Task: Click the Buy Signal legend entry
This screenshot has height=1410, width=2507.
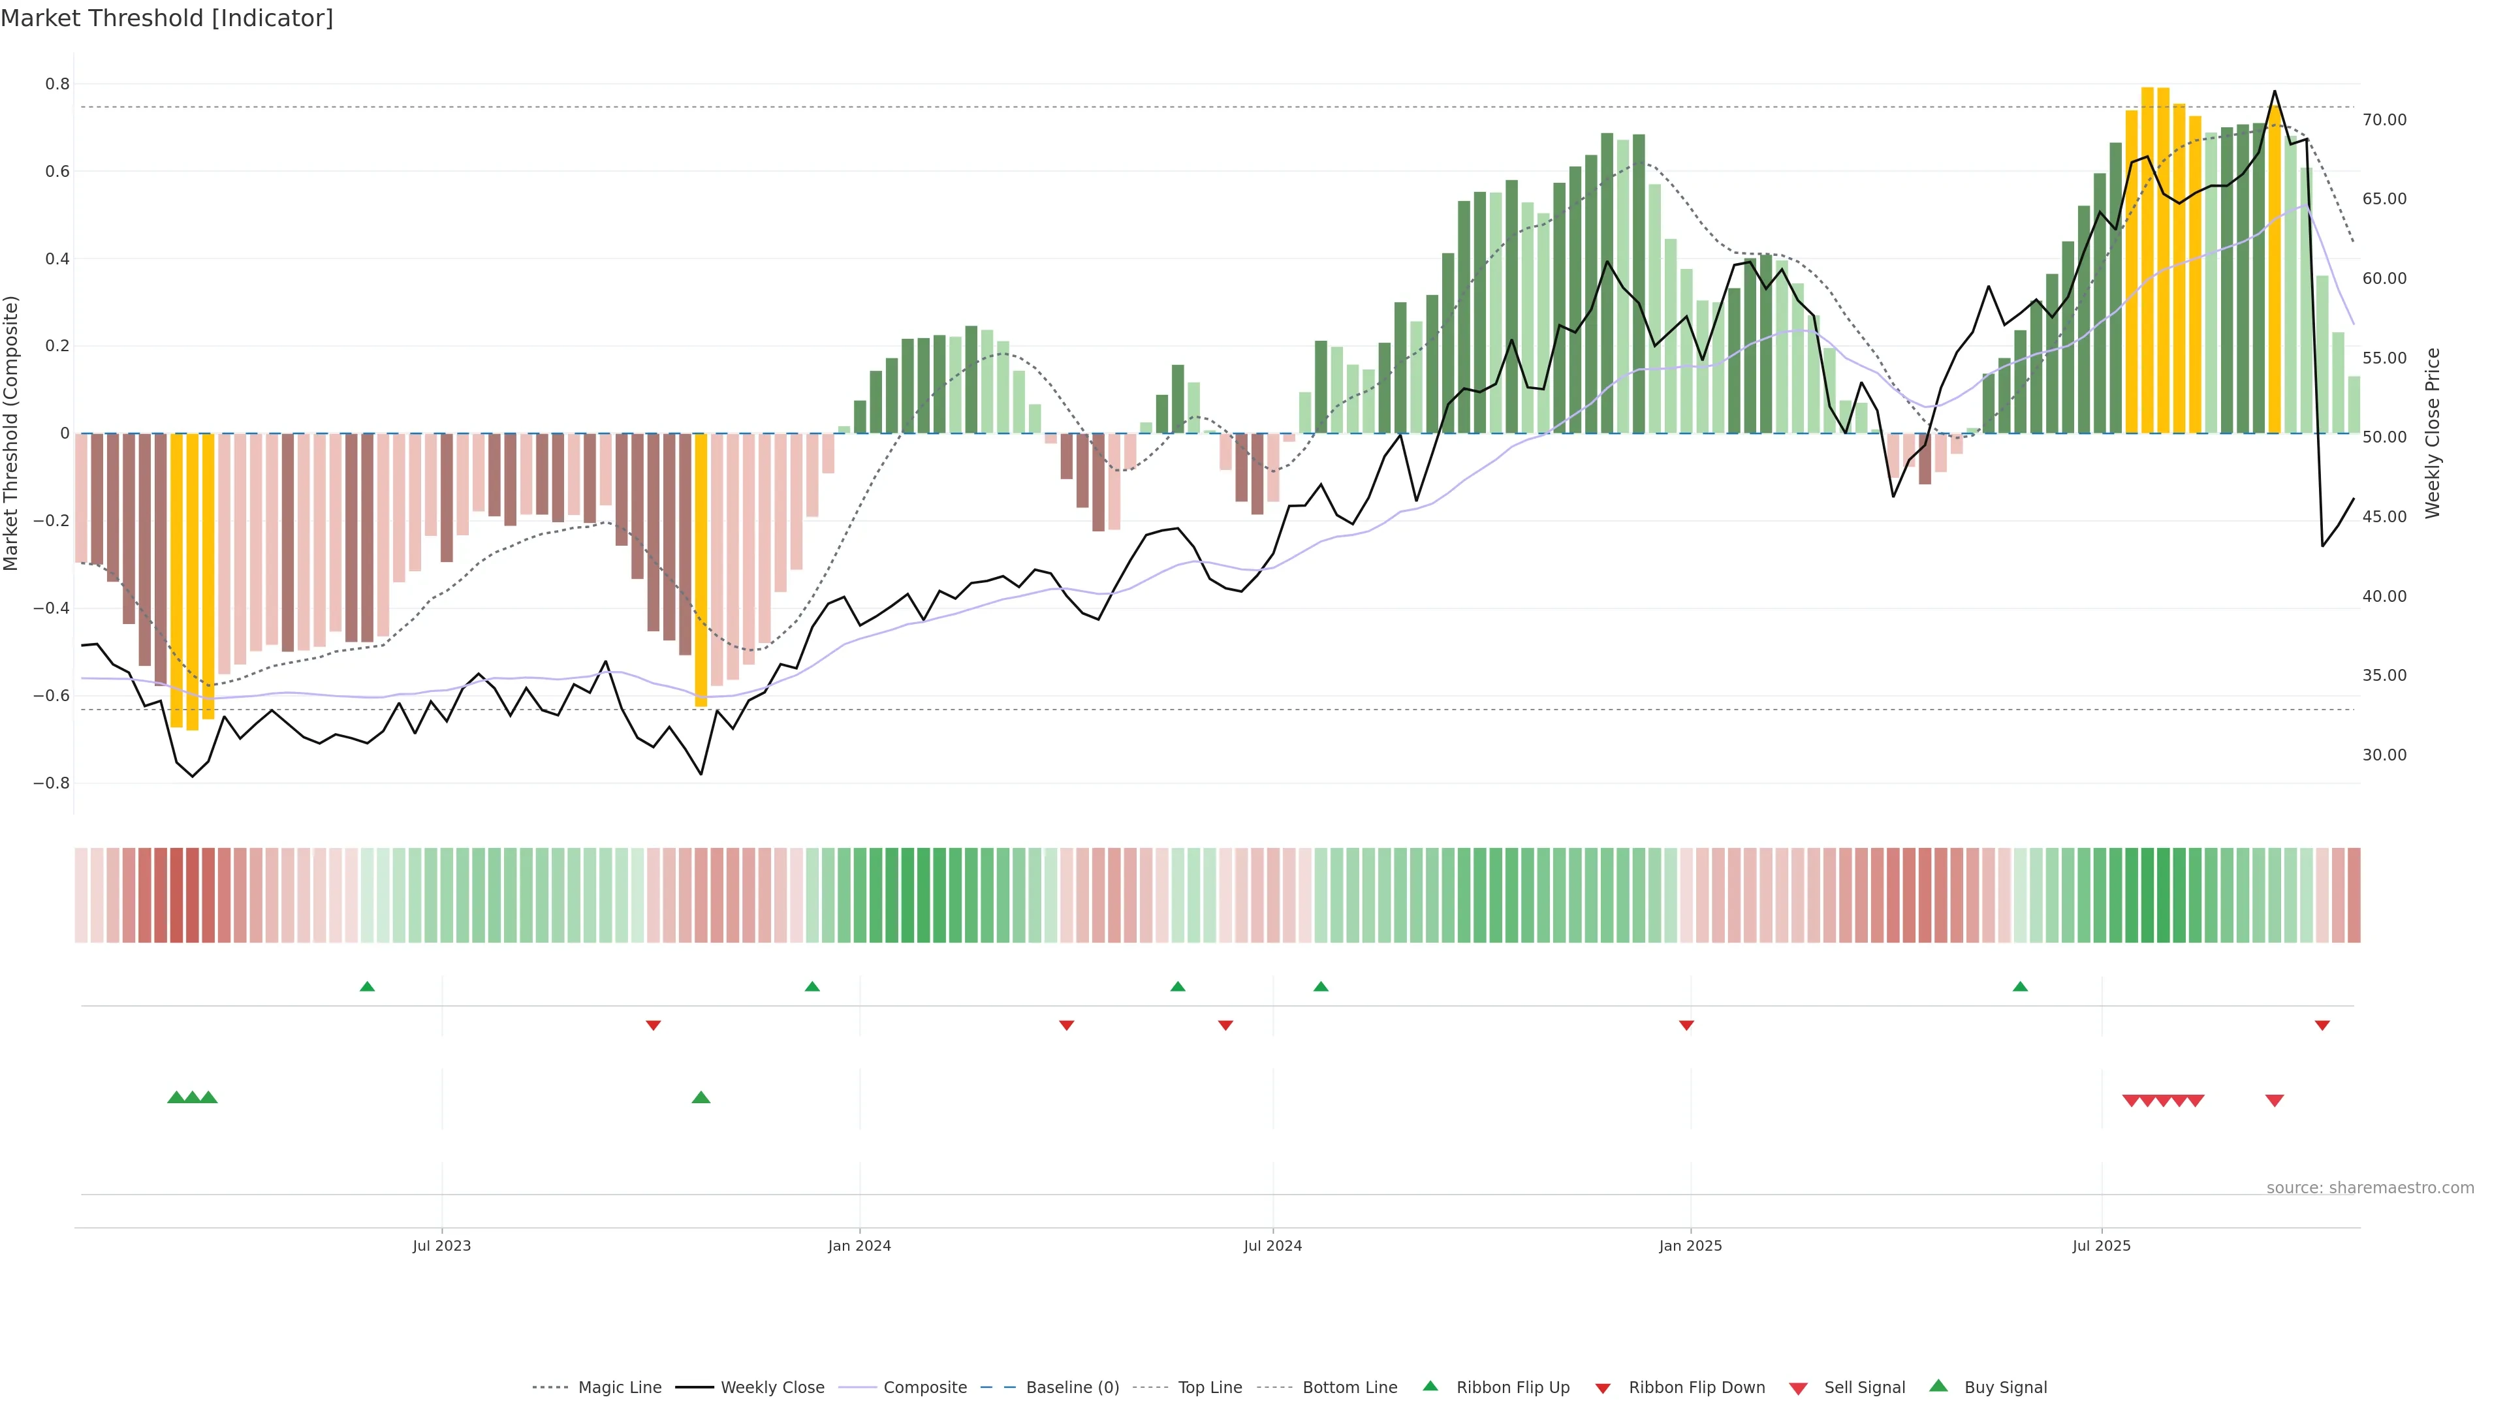Action: [2005, 1388]
